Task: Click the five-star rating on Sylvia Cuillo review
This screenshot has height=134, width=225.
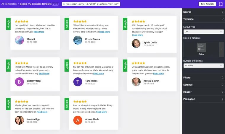Action: click(139, 22)
